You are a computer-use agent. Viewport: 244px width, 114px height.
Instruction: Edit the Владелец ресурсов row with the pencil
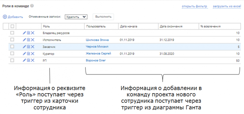pyautogui.click(x=24, y=33)
